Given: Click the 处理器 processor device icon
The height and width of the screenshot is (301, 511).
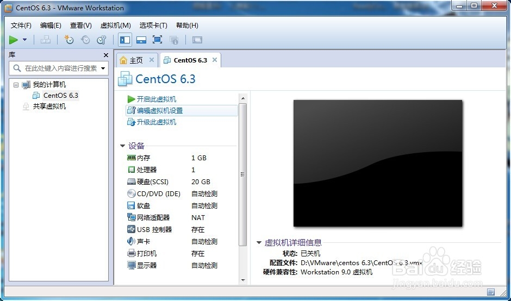Looking at the screenshot, I should click(x=131, y=170).
